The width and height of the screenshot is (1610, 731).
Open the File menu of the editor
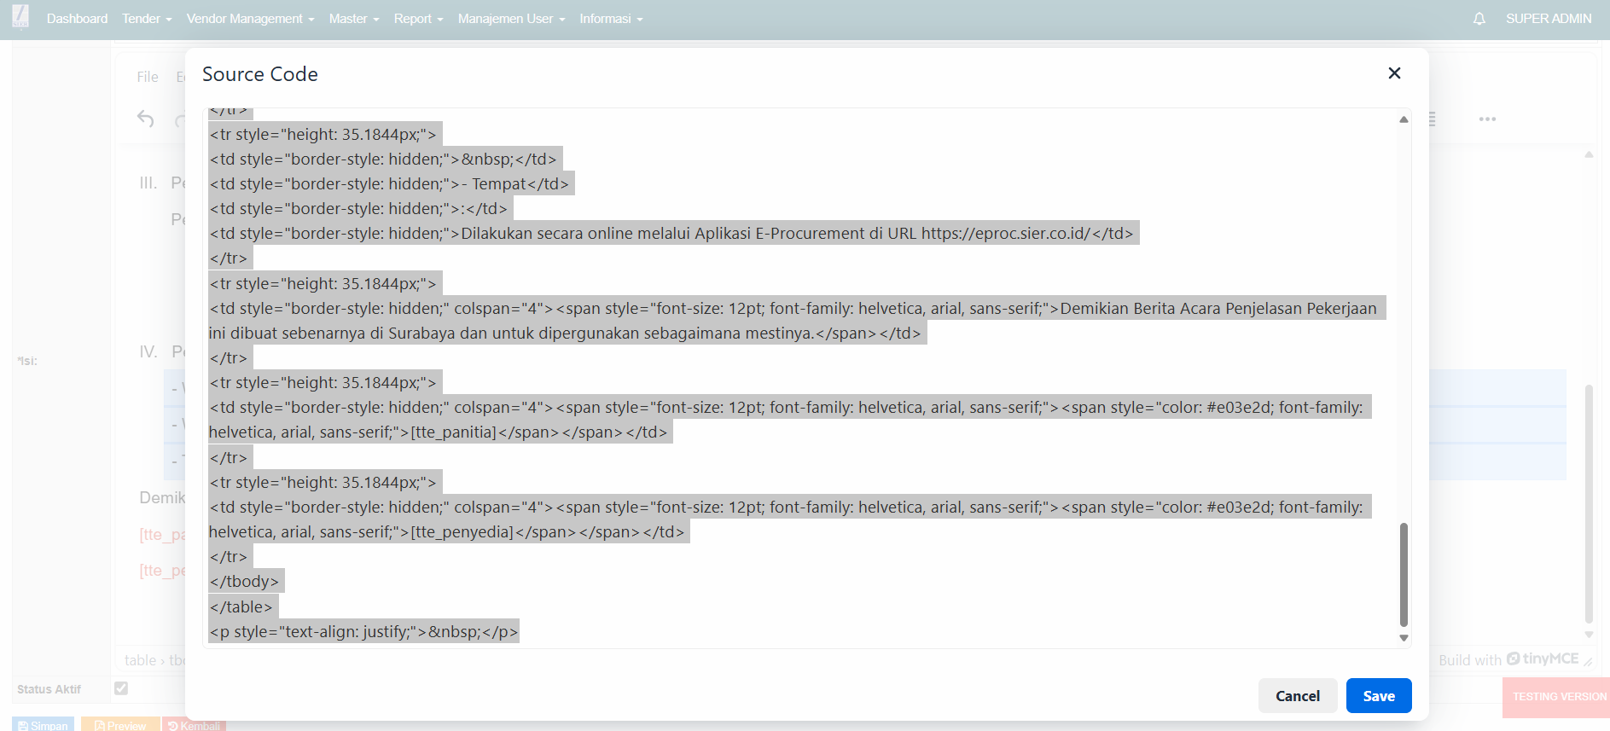click(x=148, y=77)
